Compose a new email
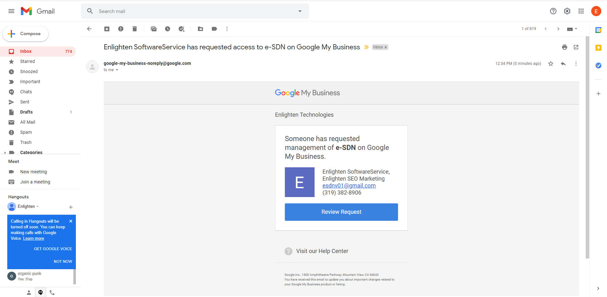This screenshot has height=297, width=607. [x=26, y=34]
